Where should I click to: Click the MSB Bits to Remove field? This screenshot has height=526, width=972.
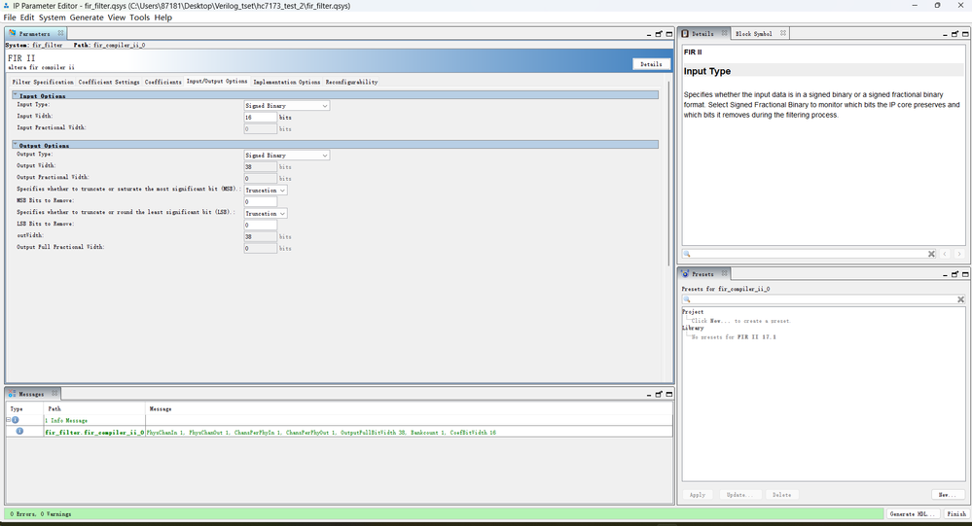[x=261, y=202]
